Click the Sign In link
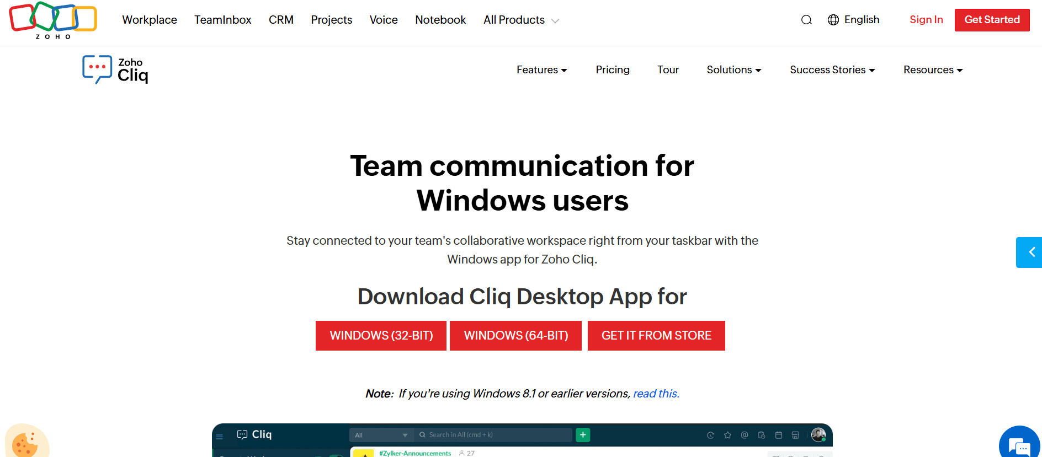This screenshot has width=1042, height=457. [926, 20]
